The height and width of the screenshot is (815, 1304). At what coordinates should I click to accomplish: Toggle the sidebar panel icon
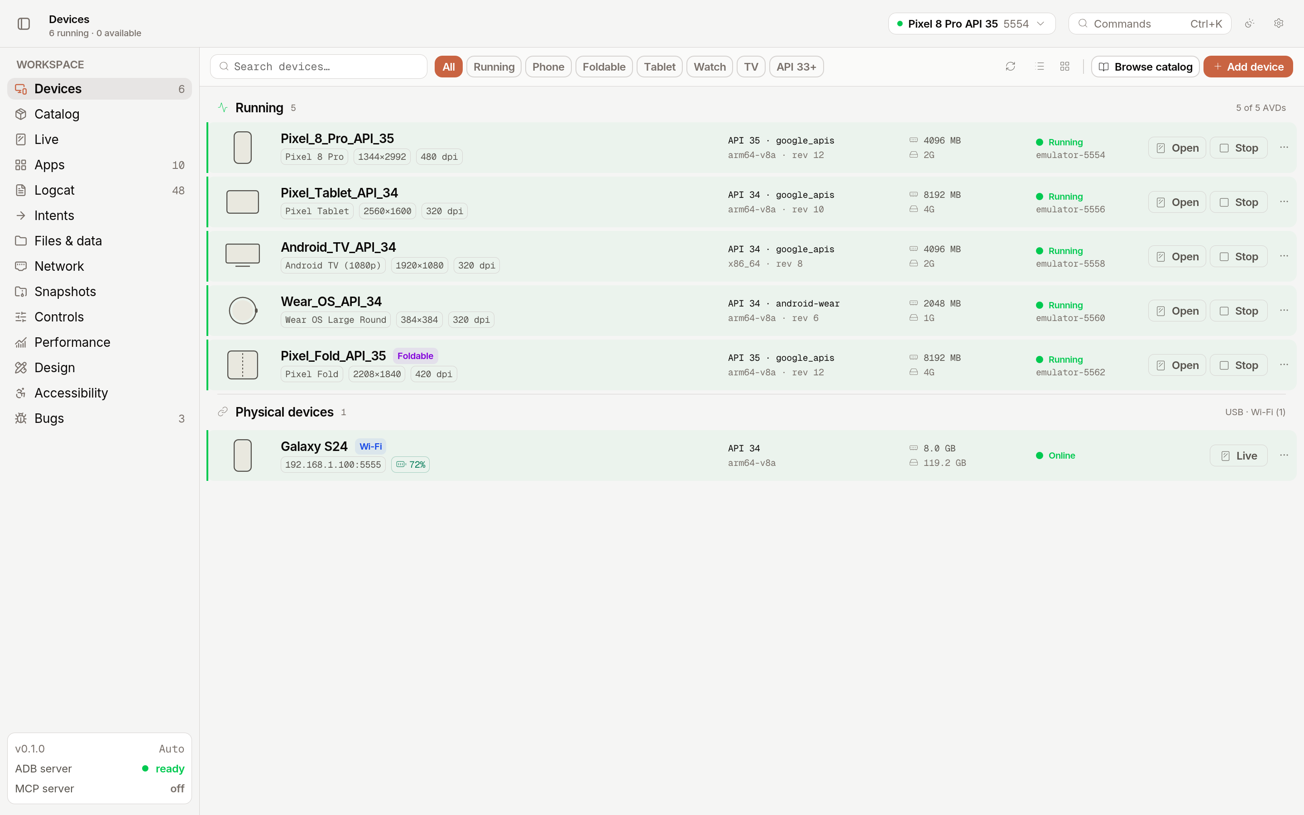coord(24,24)
